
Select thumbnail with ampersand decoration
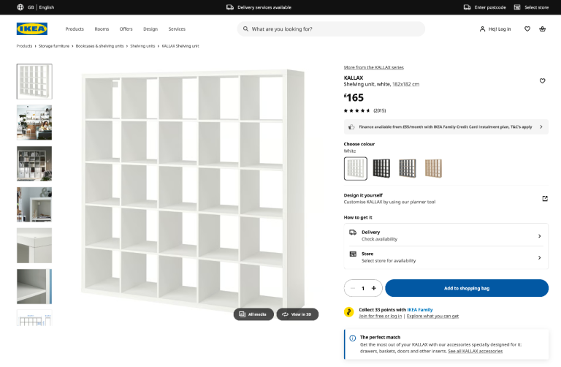[34, 205]
